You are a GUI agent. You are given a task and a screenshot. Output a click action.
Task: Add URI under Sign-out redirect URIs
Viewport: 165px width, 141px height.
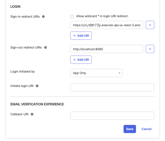pyautogui.click(x=81, y=60)
